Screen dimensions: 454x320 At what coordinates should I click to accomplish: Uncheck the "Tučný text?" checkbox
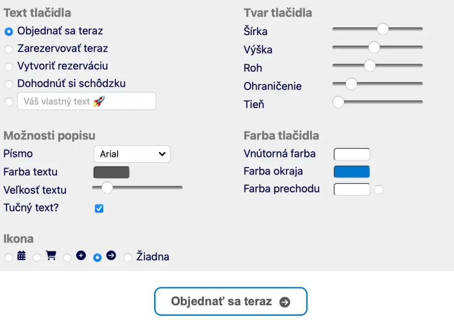[99, 209]
